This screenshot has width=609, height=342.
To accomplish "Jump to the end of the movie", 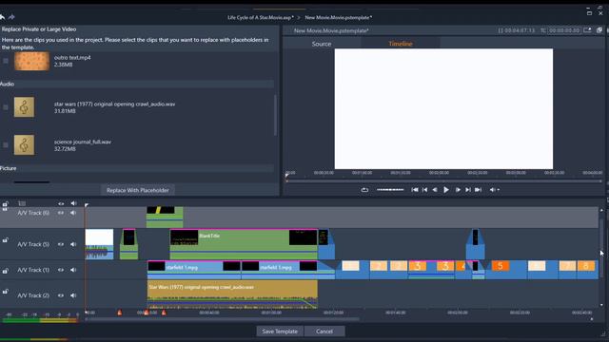I will click(478, 190).
